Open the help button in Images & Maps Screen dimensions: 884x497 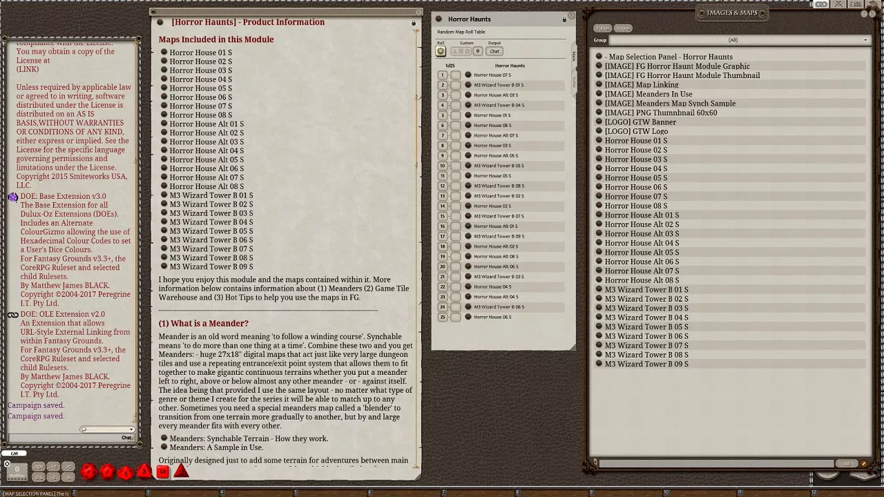864,14
